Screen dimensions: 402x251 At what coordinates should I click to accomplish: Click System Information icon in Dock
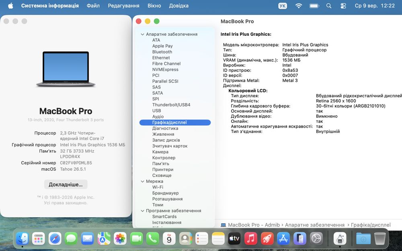tap(340, 239)
